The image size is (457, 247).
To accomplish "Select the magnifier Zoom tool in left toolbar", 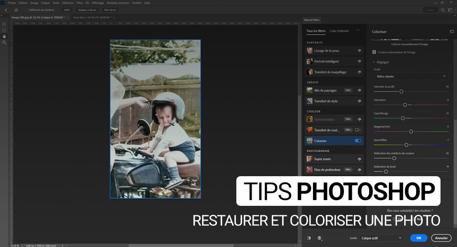I will click(4, 42).
